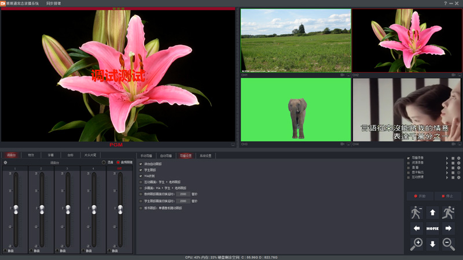Click the zoom in magnifier icon
Screen dimensions: 463x260
(416, 244)
